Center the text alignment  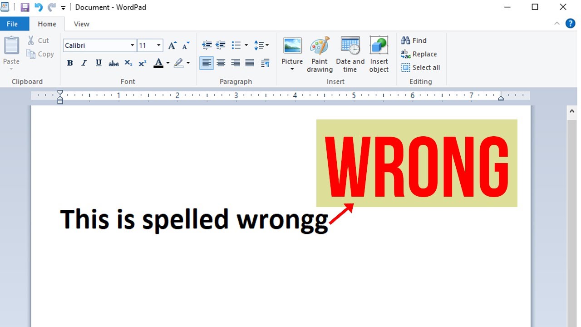[221, 63]
